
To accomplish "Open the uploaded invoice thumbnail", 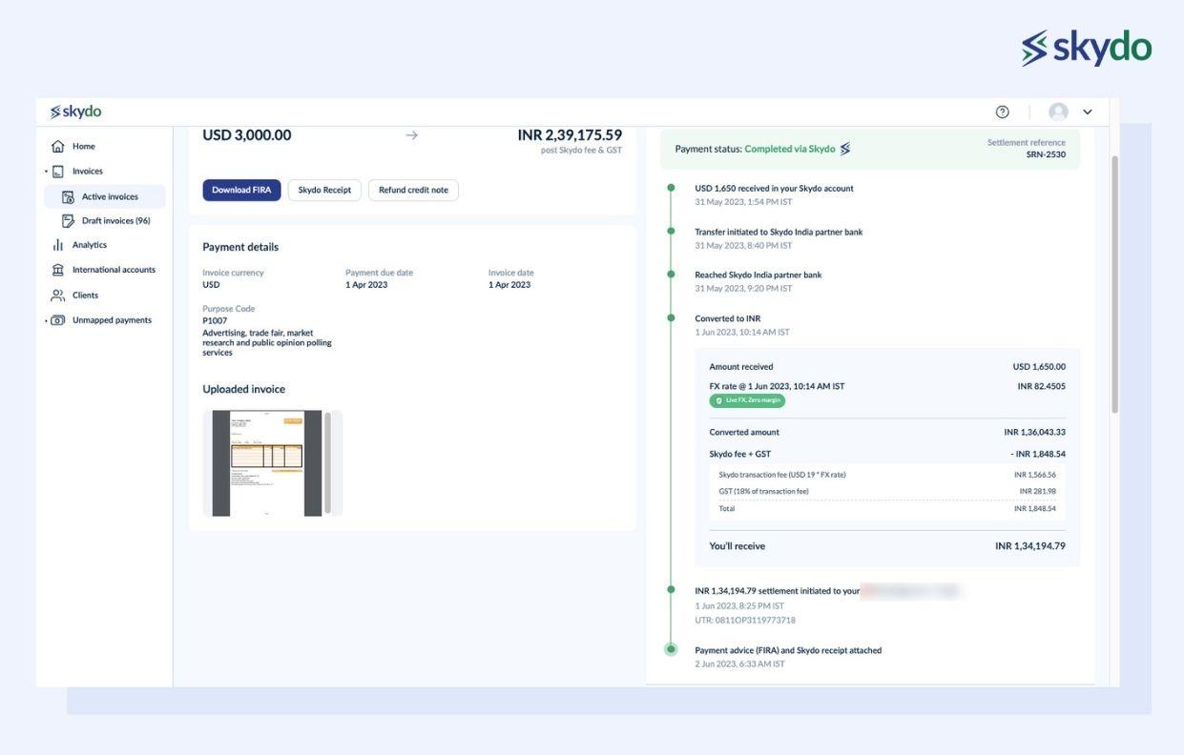I will 268,462.
